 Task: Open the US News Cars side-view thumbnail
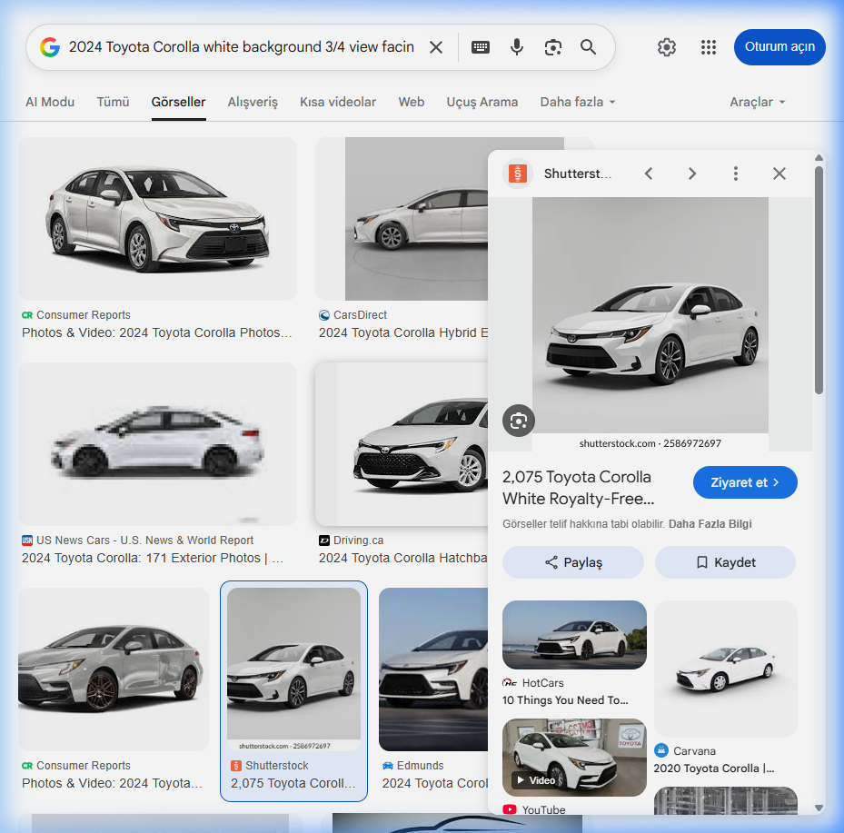pos(158,444)
